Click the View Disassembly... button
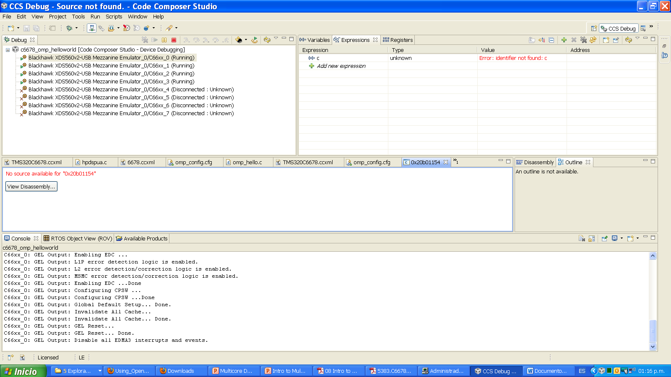This screenshot has width=671, height=377. pyautogui.click(x=31, y=186)
